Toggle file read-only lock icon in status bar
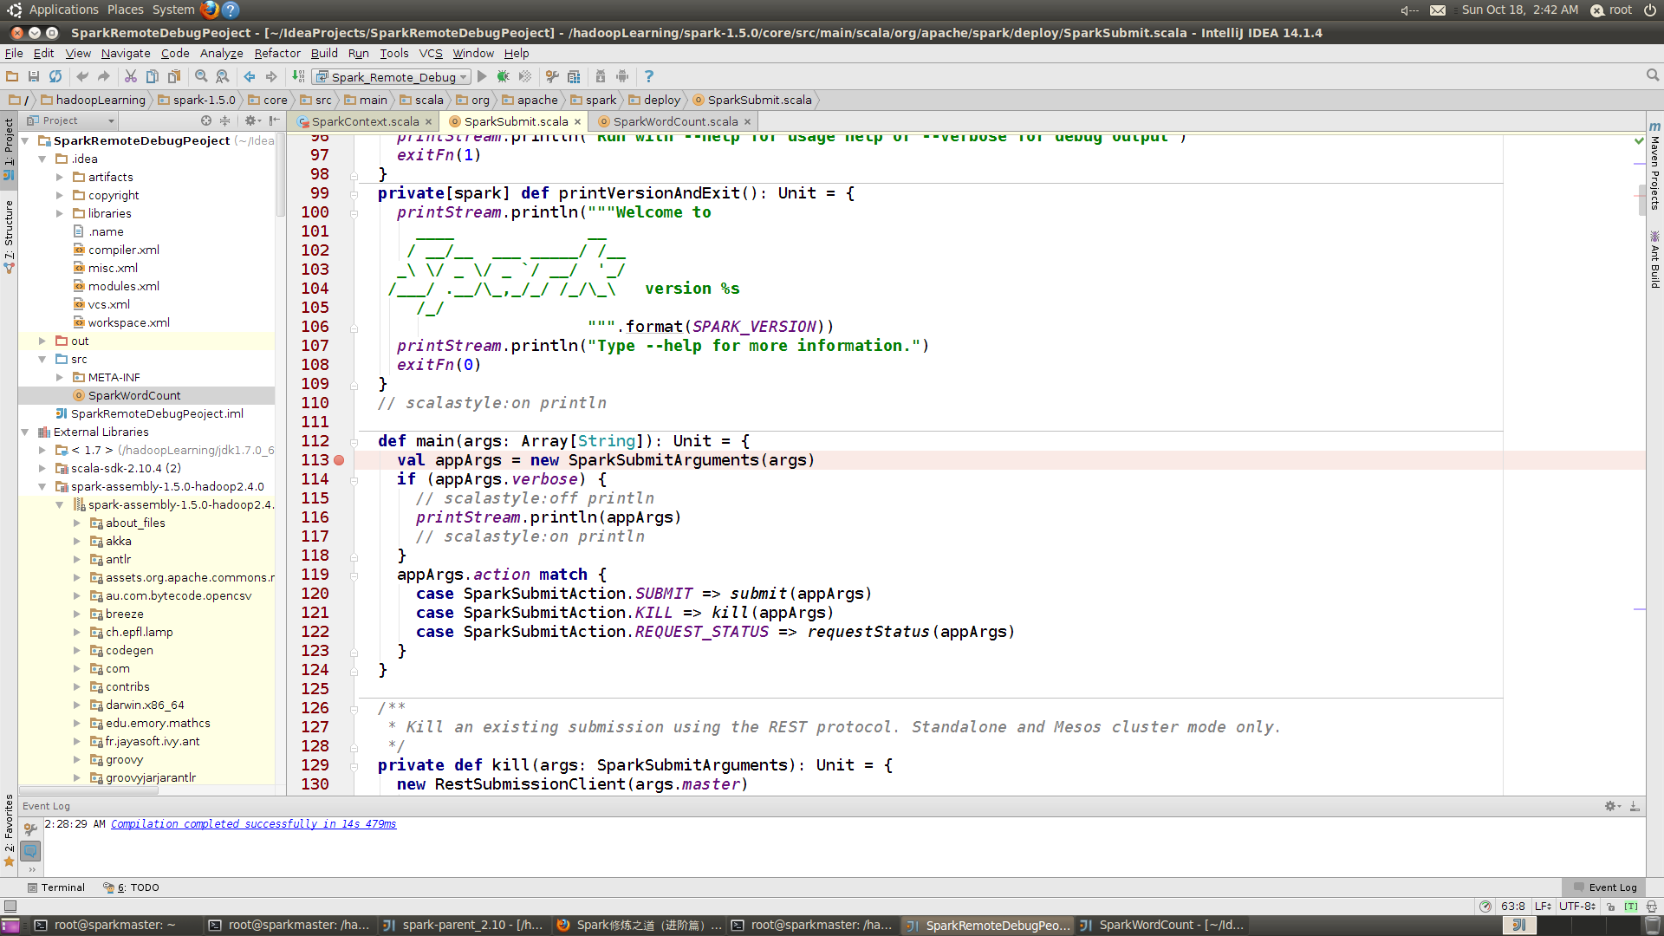 [x=1610, y=907]
